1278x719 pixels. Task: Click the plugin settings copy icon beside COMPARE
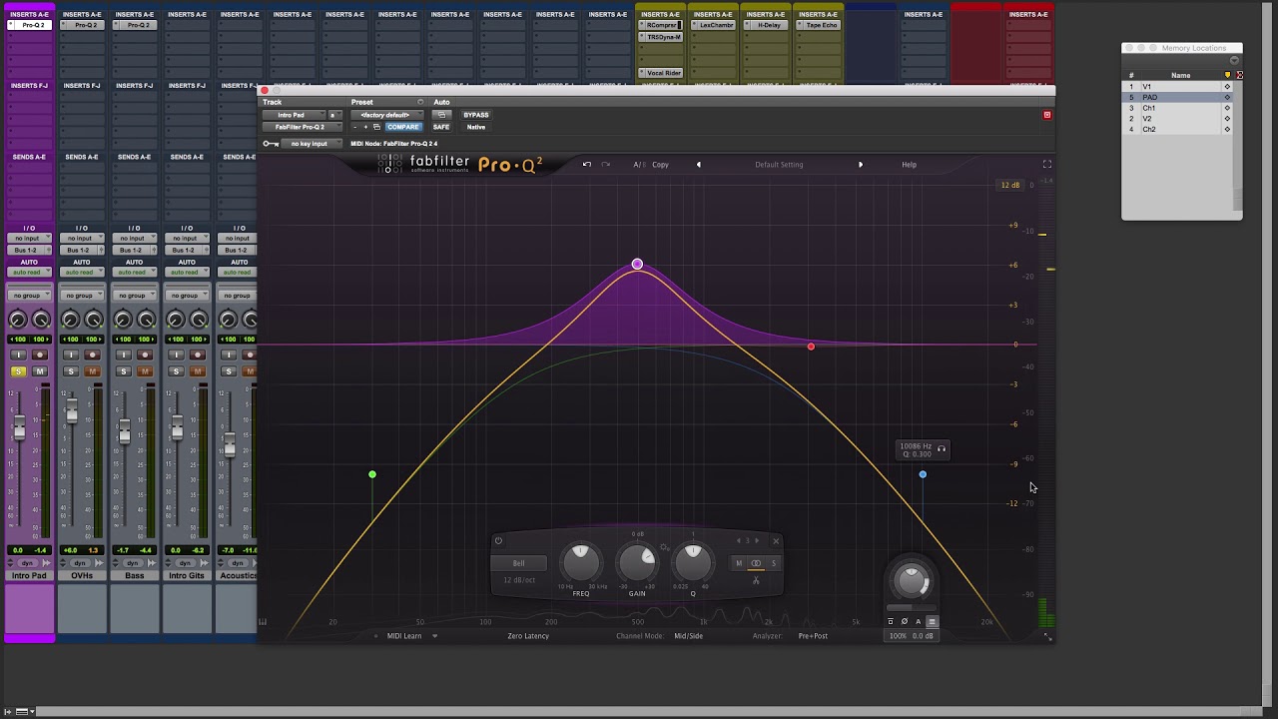tap(376, 127)
